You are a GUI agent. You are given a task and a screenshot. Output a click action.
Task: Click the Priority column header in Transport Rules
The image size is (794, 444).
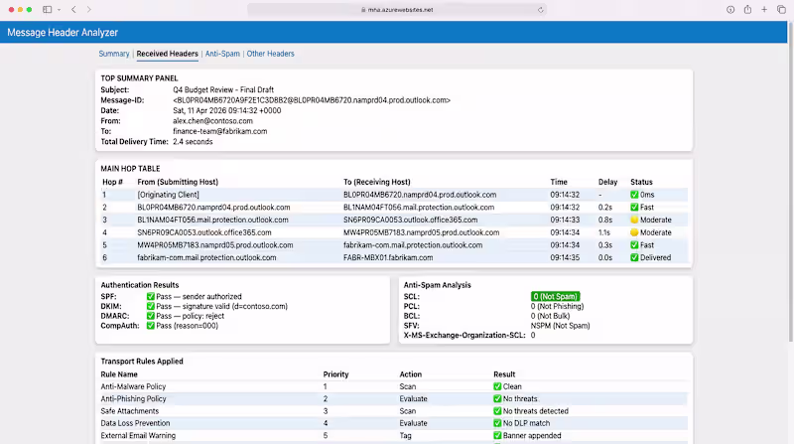click(335, 373)
